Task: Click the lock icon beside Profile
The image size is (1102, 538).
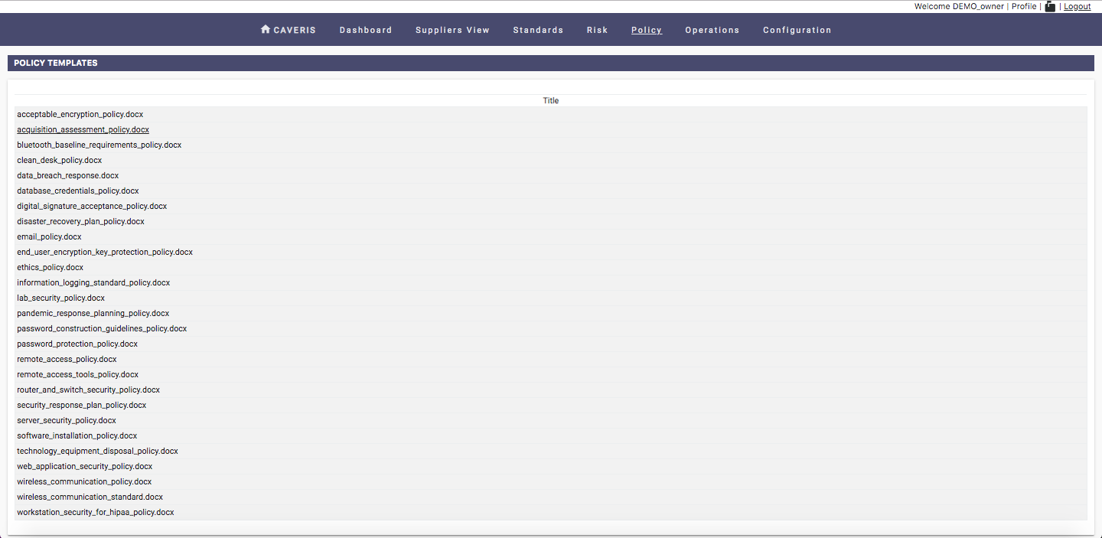Action: [1050, 6]
